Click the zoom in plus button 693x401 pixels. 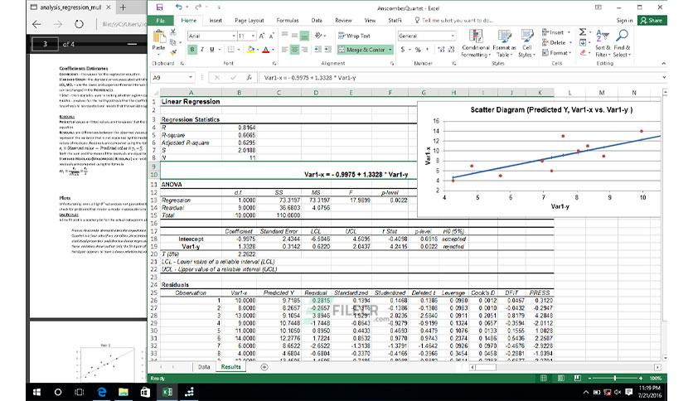click(641, 378)
